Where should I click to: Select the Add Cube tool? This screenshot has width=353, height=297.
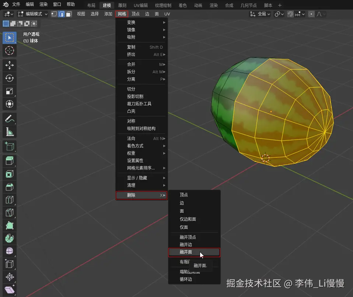pyautogui.click(x=10, y=146)
